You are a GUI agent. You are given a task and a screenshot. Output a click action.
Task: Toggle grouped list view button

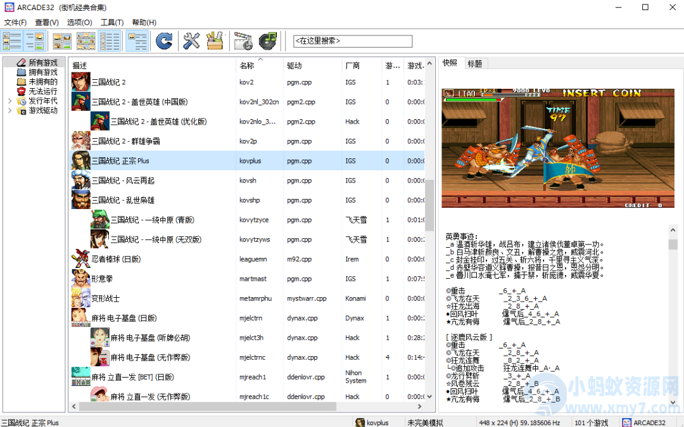coord(137,41)
